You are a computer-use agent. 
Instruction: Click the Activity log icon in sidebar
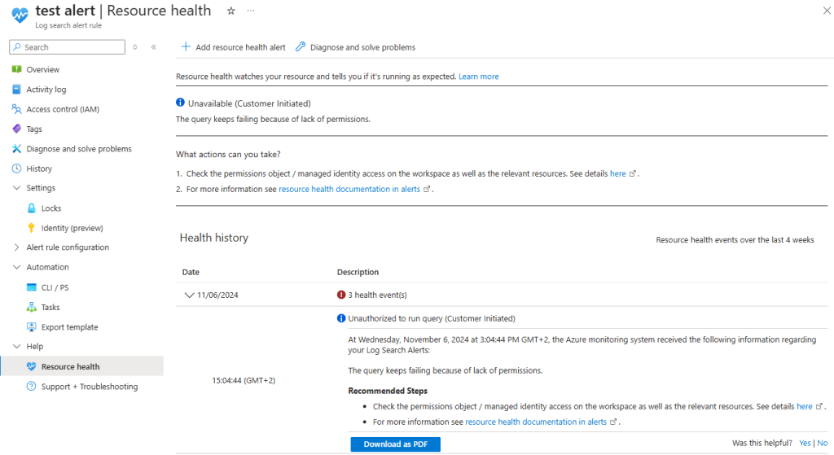pyautogui.click(x=16, y=90)
